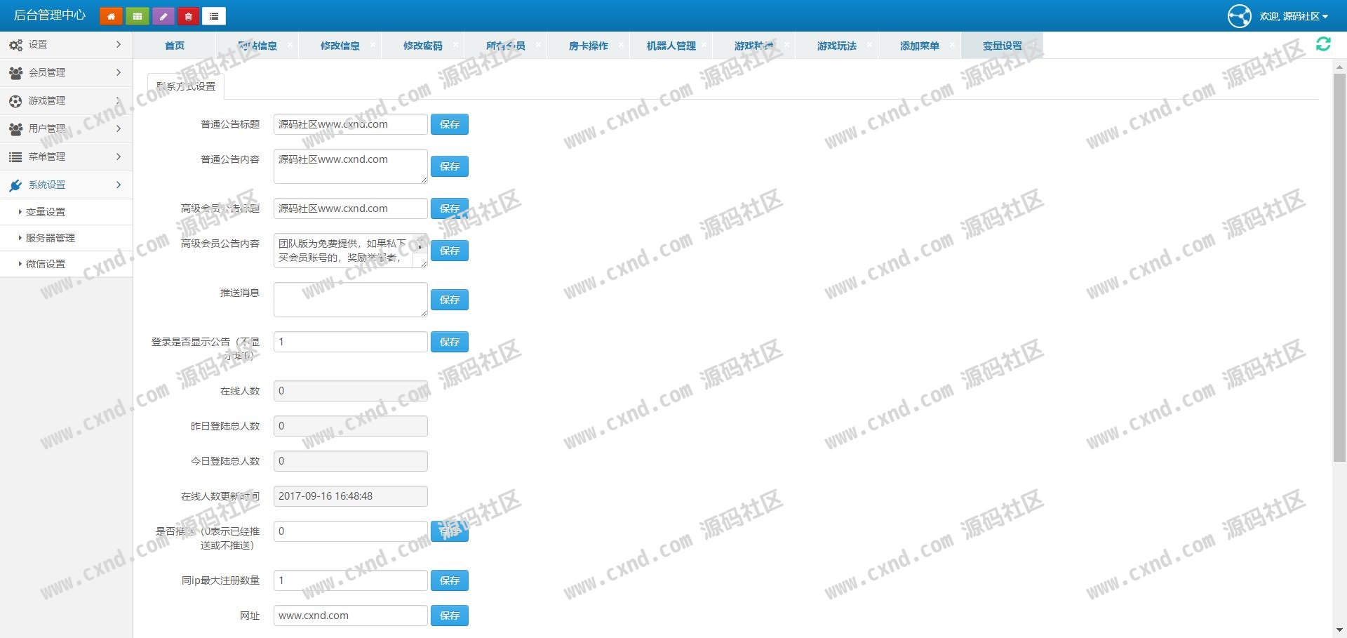1347x638 pixels.
Task: Focus the 高级会员公告内容 text area
Action: (x=351, y=251)
